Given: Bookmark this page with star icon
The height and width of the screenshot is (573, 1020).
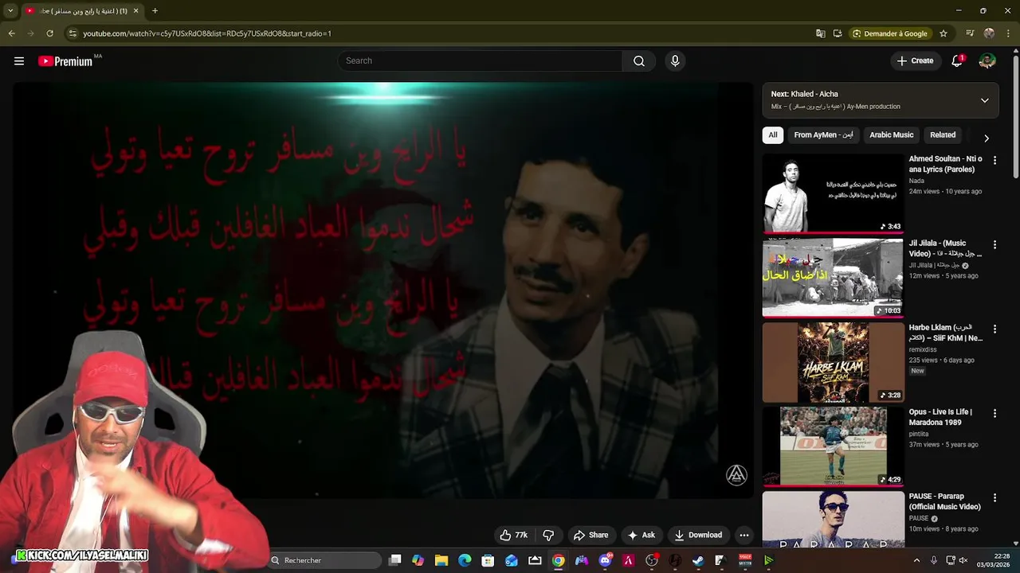Looking at the screenshot, I should pos(943,33).
